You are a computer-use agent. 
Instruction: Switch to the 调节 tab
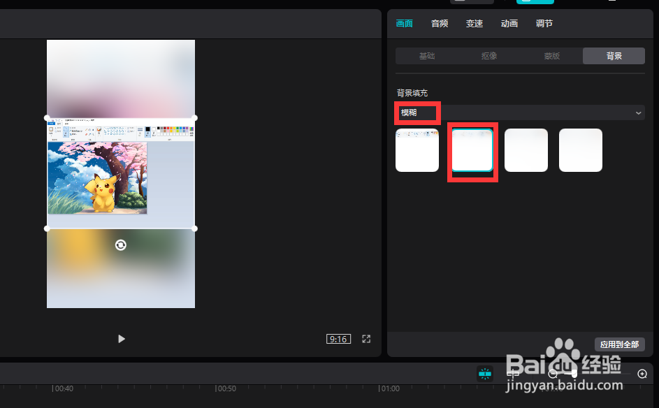click(x=544, y=24)
